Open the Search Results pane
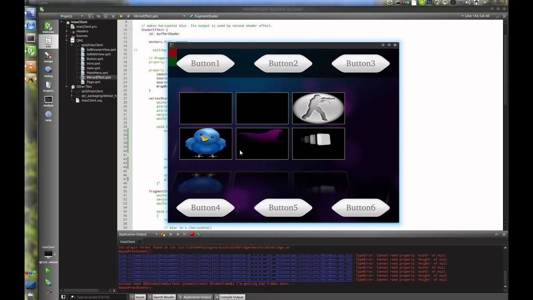Viewport: 533px width, 300px height. click(162, 297)
